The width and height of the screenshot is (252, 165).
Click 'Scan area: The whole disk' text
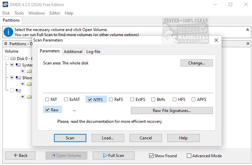click(x=66, y=63)
